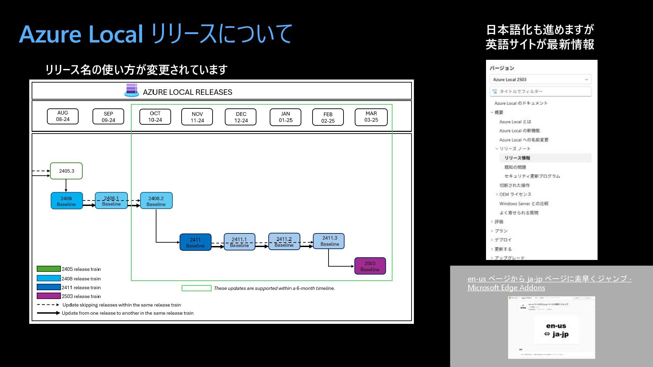Click the filter icon in title filter box
Viewport: 653px width, 367px height.
(495, 91)
